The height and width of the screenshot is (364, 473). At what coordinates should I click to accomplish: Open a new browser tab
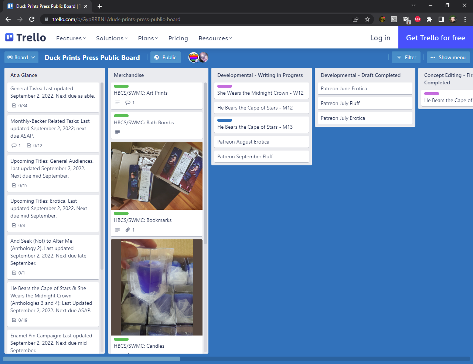[100, 6]
